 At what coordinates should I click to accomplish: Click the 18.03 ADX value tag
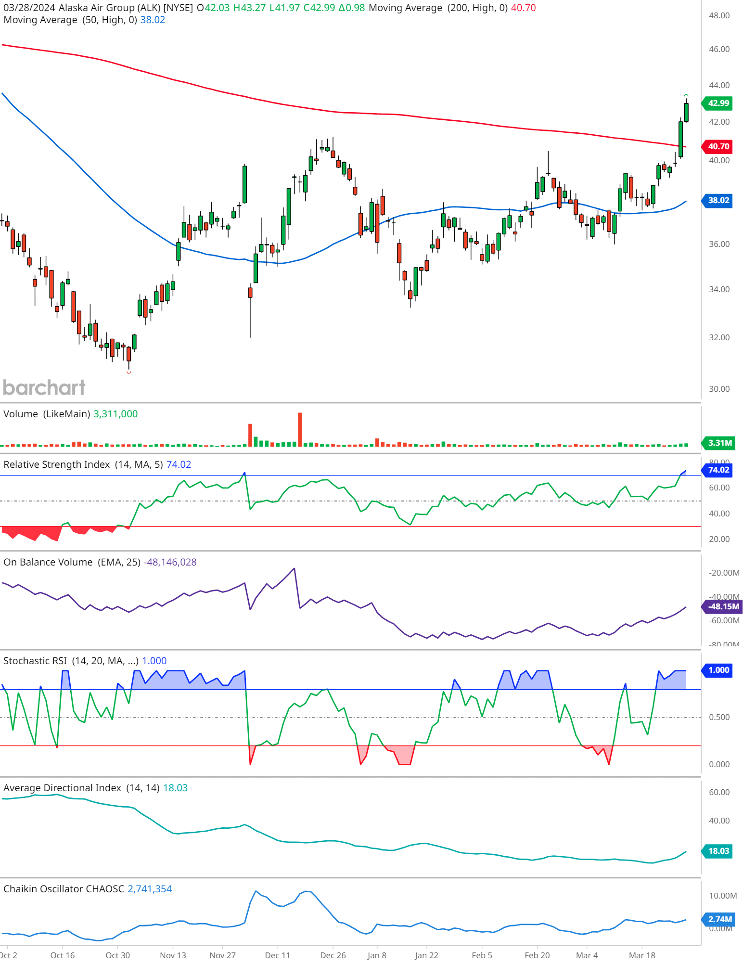click(718, 851)
